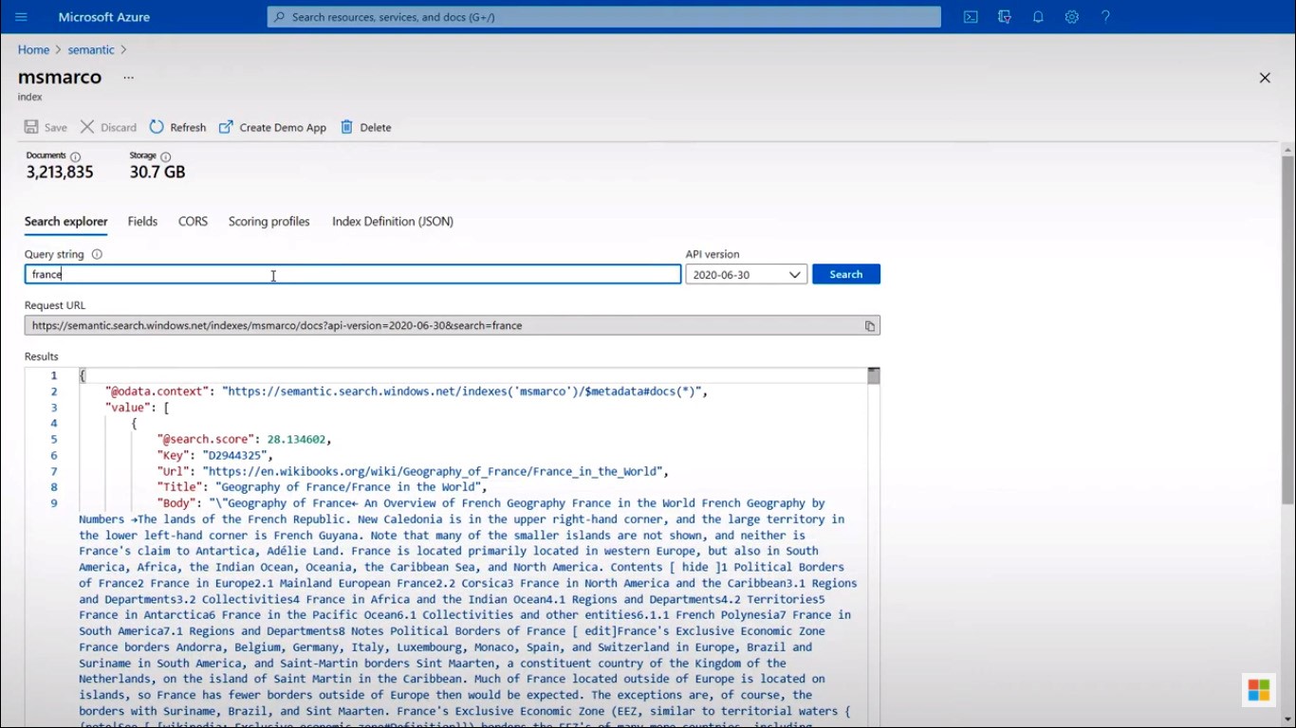Click the 30.7 GB storage value
Screen dimensions: 1296x728
pos(157,173)
